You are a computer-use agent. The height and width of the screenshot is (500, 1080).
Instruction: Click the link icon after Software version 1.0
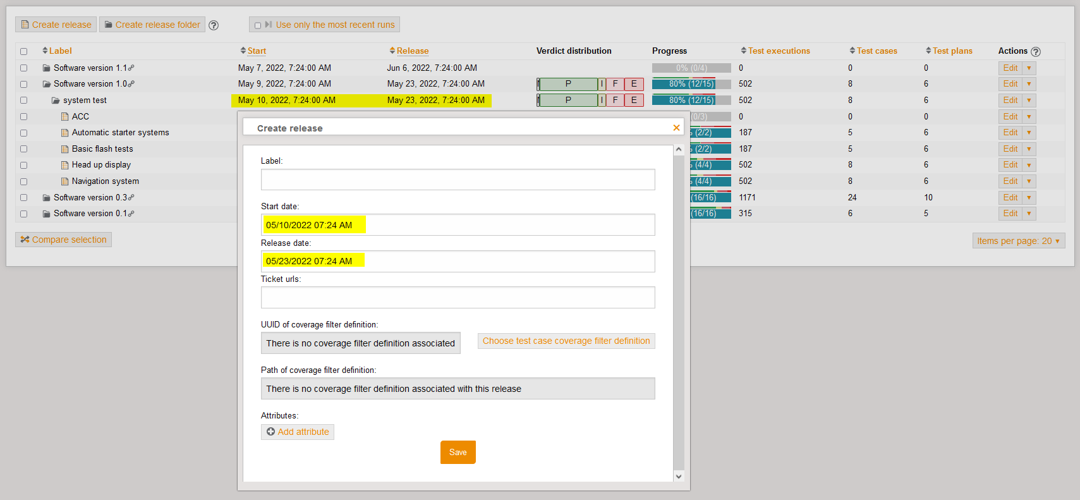[131, 83]
